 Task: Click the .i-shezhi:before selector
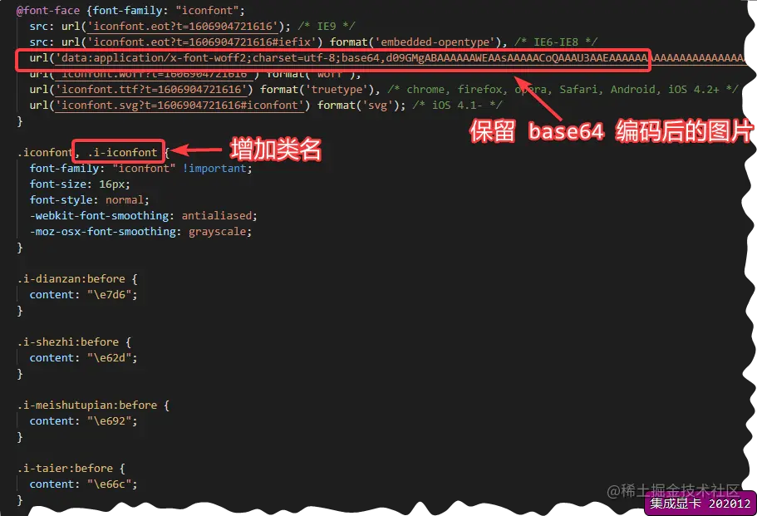point(67,342)
